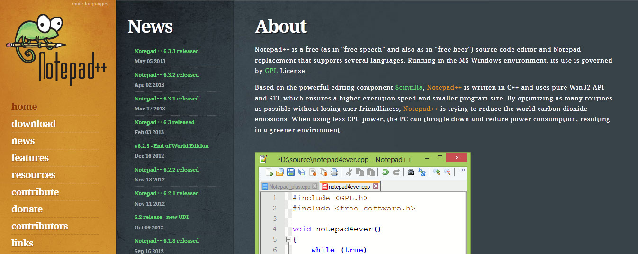Click line number 3 in the editor margin
The height and width of the screenshot is (254, 638).
(x=274, y=219)
